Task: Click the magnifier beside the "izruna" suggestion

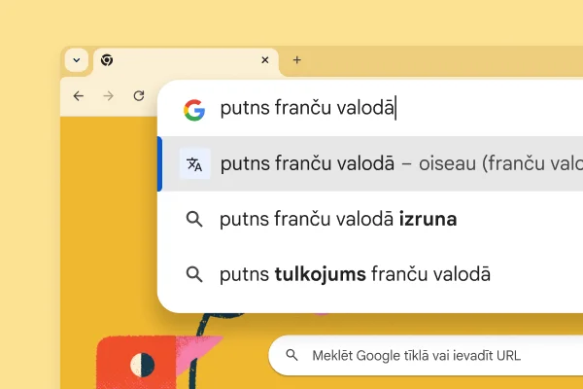Action: (194, 220)
